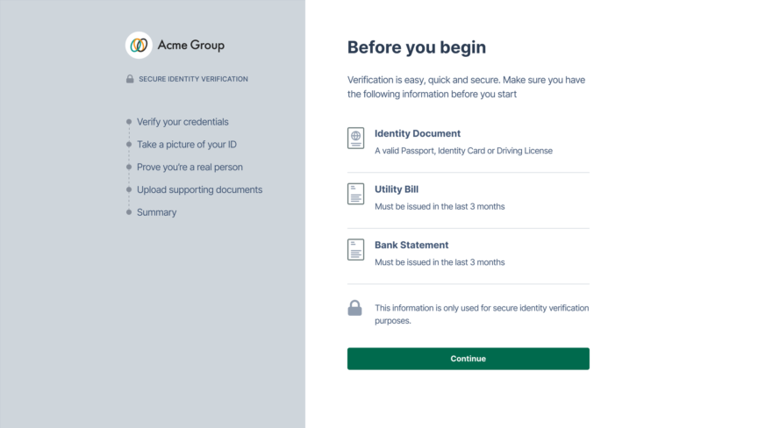
Task: Click the Secure Identity Verification label
Action: click(193, 79)
